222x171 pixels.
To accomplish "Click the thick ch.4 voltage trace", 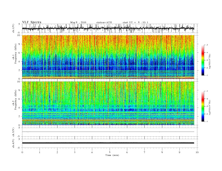I will 108,143.
